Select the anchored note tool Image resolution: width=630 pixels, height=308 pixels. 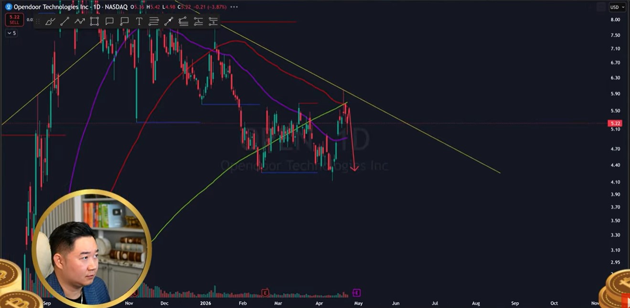pyautogui.click(x=124, y=21)
